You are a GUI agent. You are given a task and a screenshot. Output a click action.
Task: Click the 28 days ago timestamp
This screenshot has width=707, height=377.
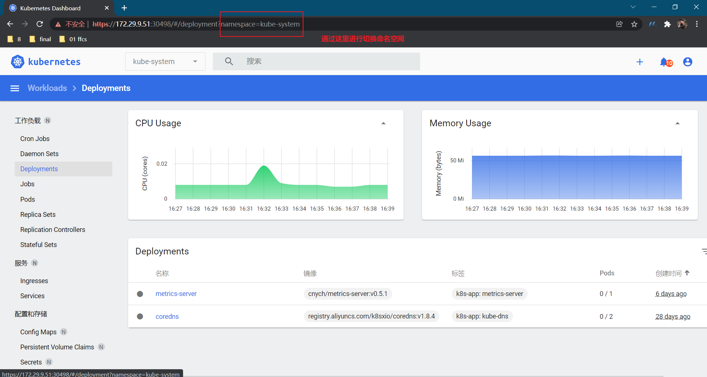click(x=673, y=317)
